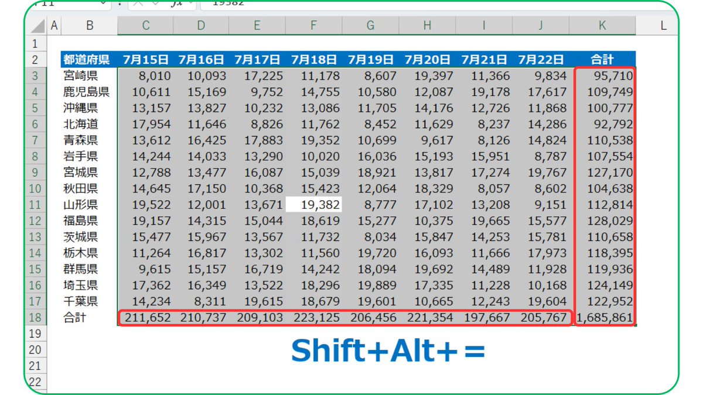Image resolution: width=703 pixels, height=395 pixels.
Task: Select the 岩手県 cell
Action: point(90,156)
